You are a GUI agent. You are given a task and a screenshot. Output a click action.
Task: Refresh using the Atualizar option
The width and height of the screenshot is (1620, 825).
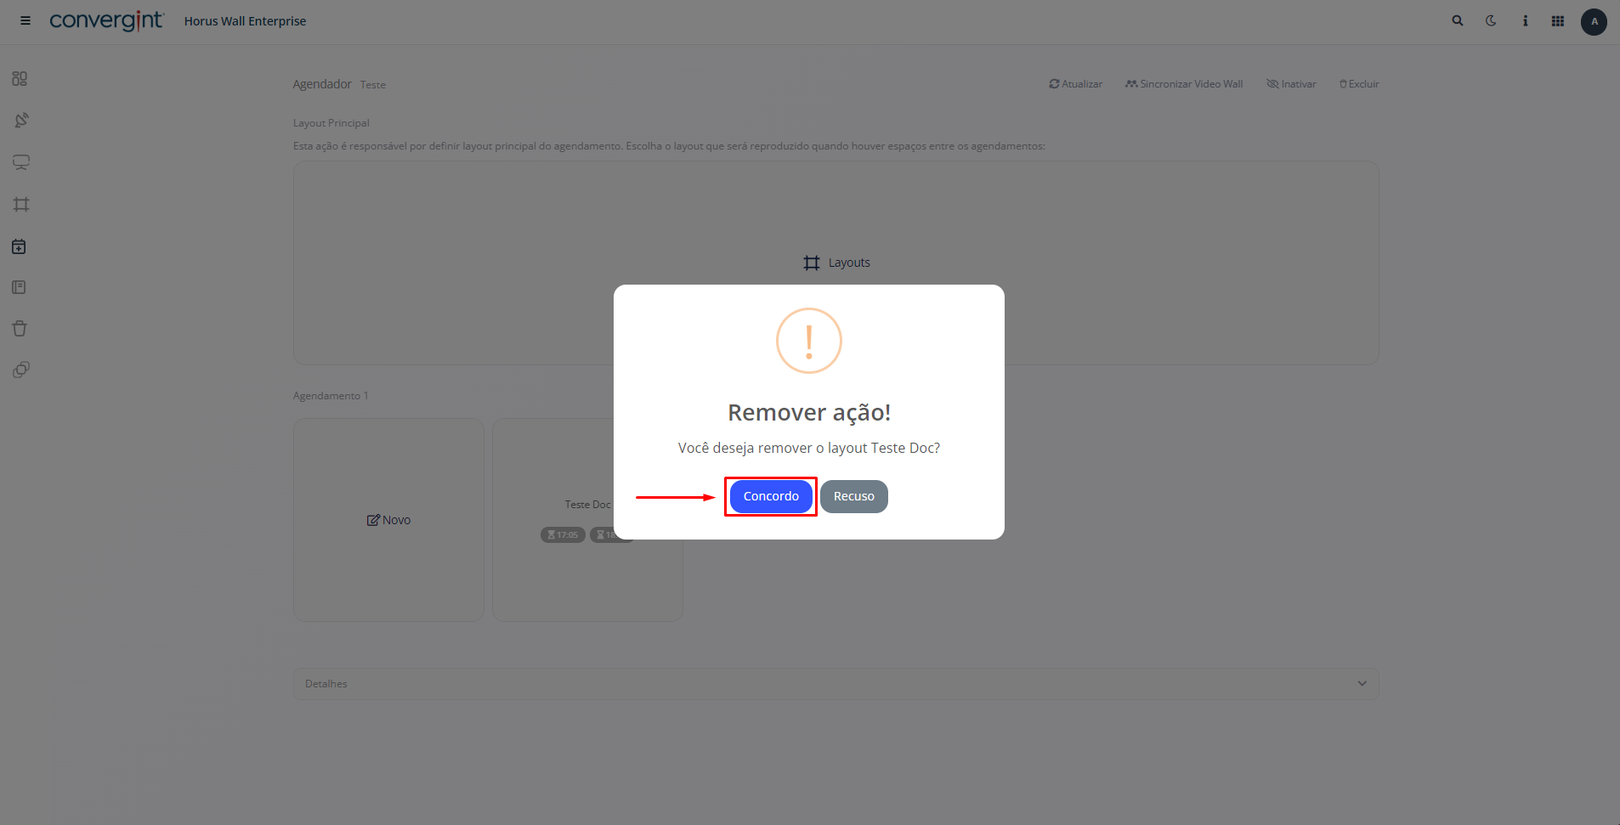tap(1076, 84)
